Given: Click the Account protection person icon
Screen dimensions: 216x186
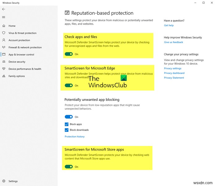Looking at the screenshot, I should pos(4,40).
